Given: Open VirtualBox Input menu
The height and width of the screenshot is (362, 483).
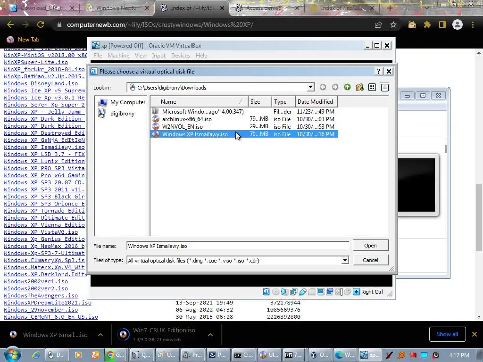Looking at the screenshot, I should click(158, 56).
